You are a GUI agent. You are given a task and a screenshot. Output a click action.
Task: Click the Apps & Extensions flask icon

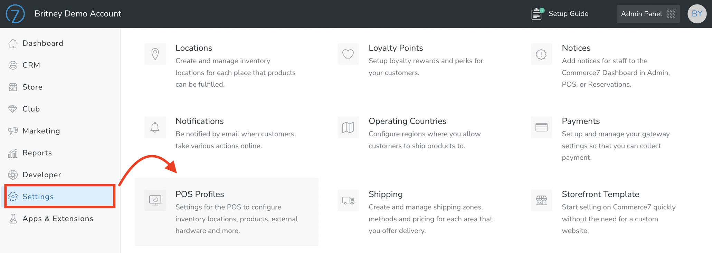[x=13, y=218]
